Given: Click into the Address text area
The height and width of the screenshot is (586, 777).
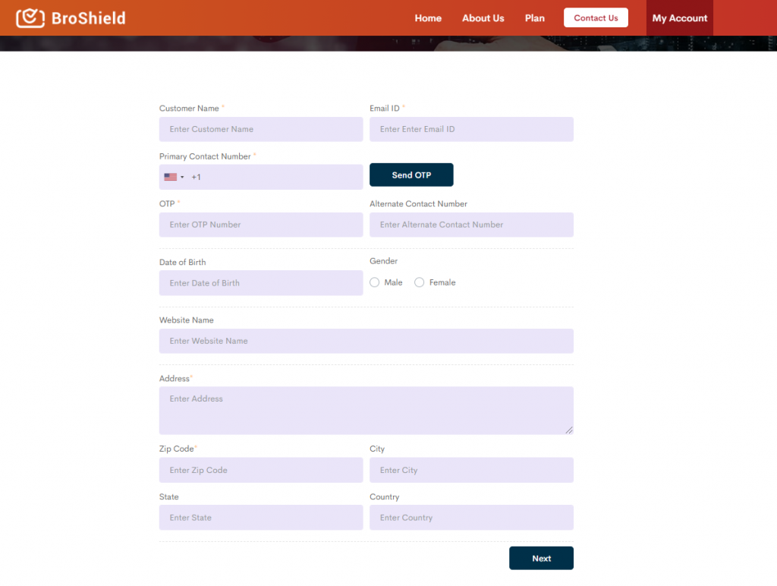Looking at the screenshot, I should (x=366, y=411).
